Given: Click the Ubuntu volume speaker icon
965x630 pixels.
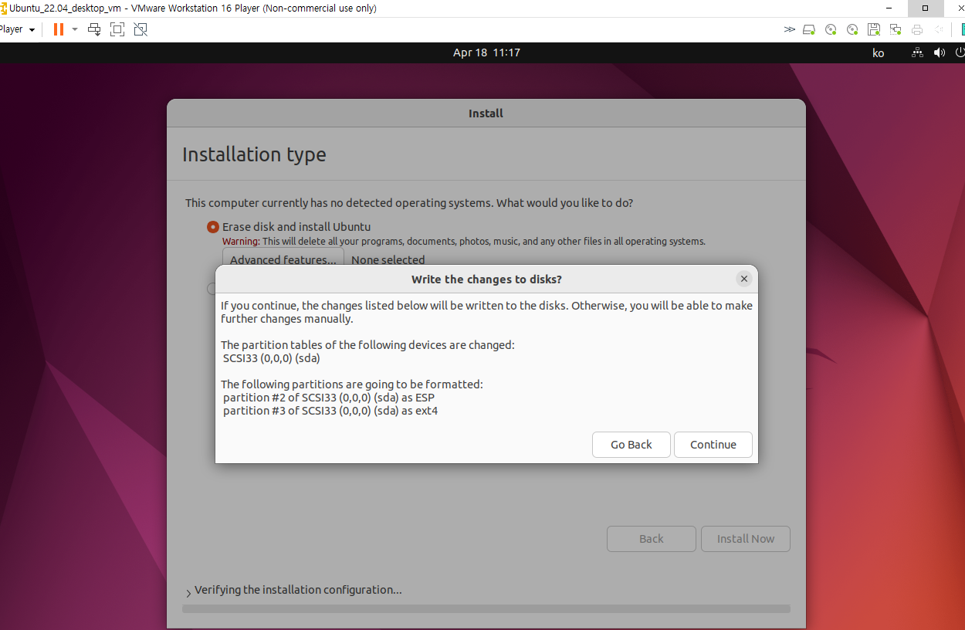Looking at the screenshot, I should pyautogui.click(x=940, y=52).
